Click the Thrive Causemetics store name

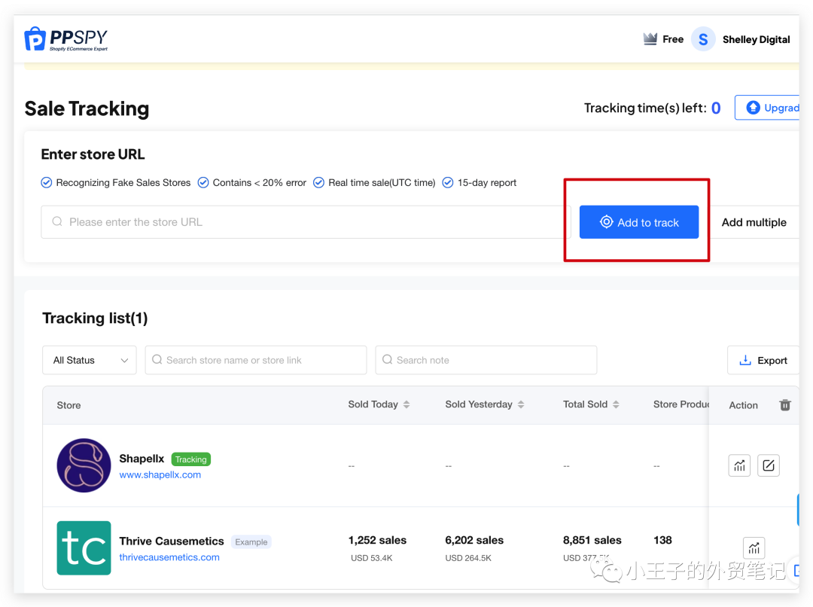click(172, 541)
